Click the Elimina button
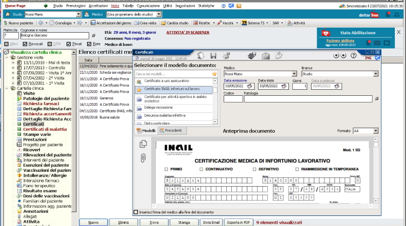 click(124, 222)
